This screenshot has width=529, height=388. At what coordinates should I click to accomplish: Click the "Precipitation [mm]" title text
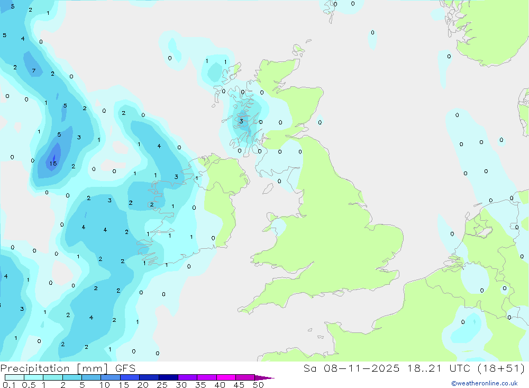tap(54, 368)
